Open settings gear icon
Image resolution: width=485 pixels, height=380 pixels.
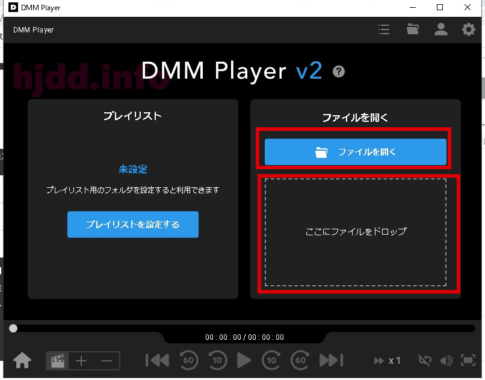468,29
